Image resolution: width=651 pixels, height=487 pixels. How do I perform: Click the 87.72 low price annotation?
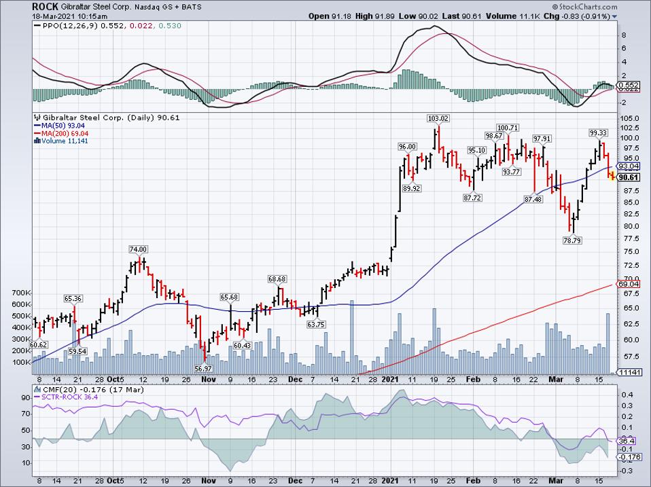point(472,198)
